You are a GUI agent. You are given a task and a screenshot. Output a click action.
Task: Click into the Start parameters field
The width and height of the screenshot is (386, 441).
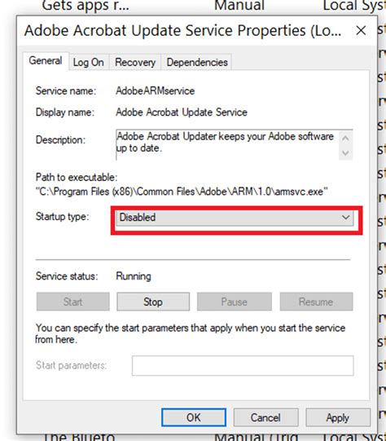(x=243, y=366)
